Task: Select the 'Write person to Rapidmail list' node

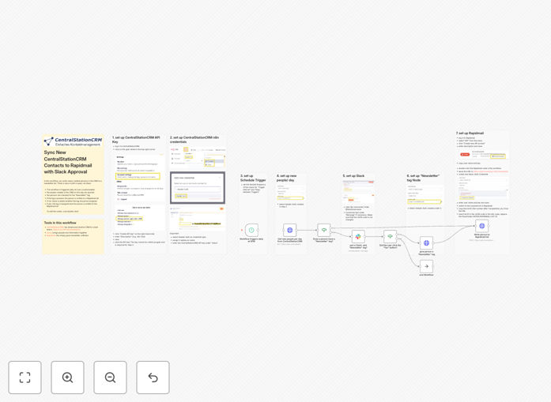Action: point(481,226)
